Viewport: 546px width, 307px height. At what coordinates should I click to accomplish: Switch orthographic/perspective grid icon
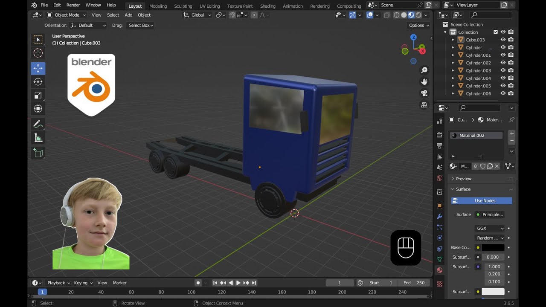(x=424, y=105)
